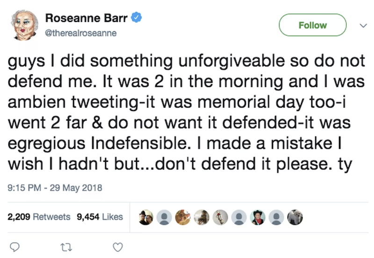Open the 9:15 PM - 29 May 2018 timestamp
This screenshot has height=258, width=374.
55,188
